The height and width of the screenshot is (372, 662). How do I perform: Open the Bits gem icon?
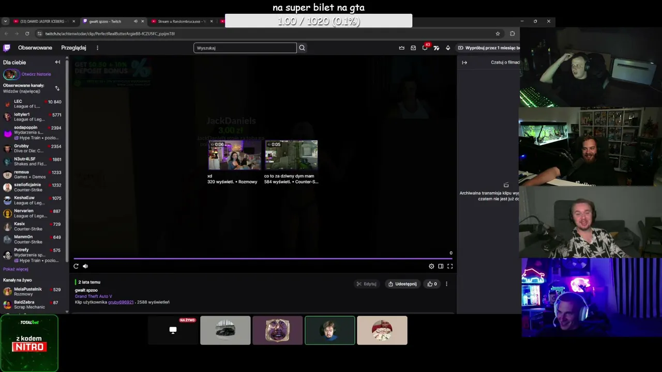[448, 48]
